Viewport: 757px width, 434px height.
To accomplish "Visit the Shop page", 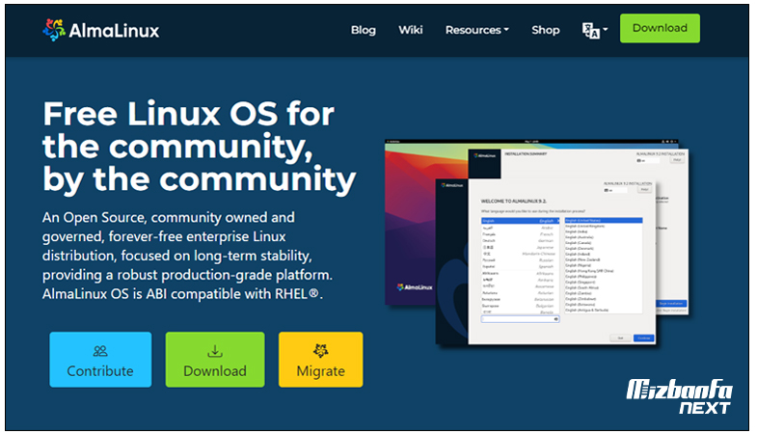I will pyautogui.click(x=546, y=30).
